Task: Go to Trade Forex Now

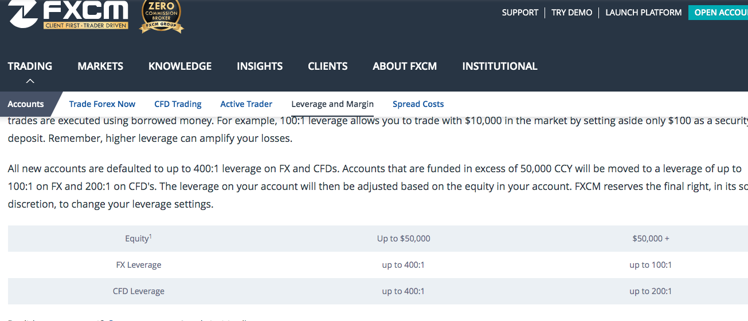Action: 102,104
